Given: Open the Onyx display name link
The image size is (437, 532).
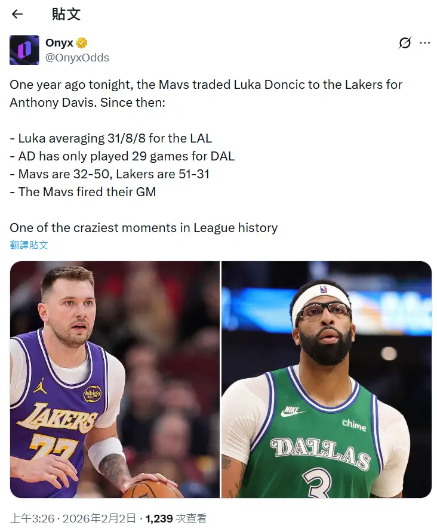Looking at the screenshot, I should tap(60, 43).
